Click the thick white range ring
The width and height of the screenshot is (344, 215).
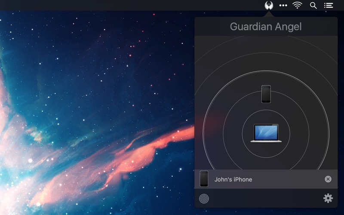(266, 71)
